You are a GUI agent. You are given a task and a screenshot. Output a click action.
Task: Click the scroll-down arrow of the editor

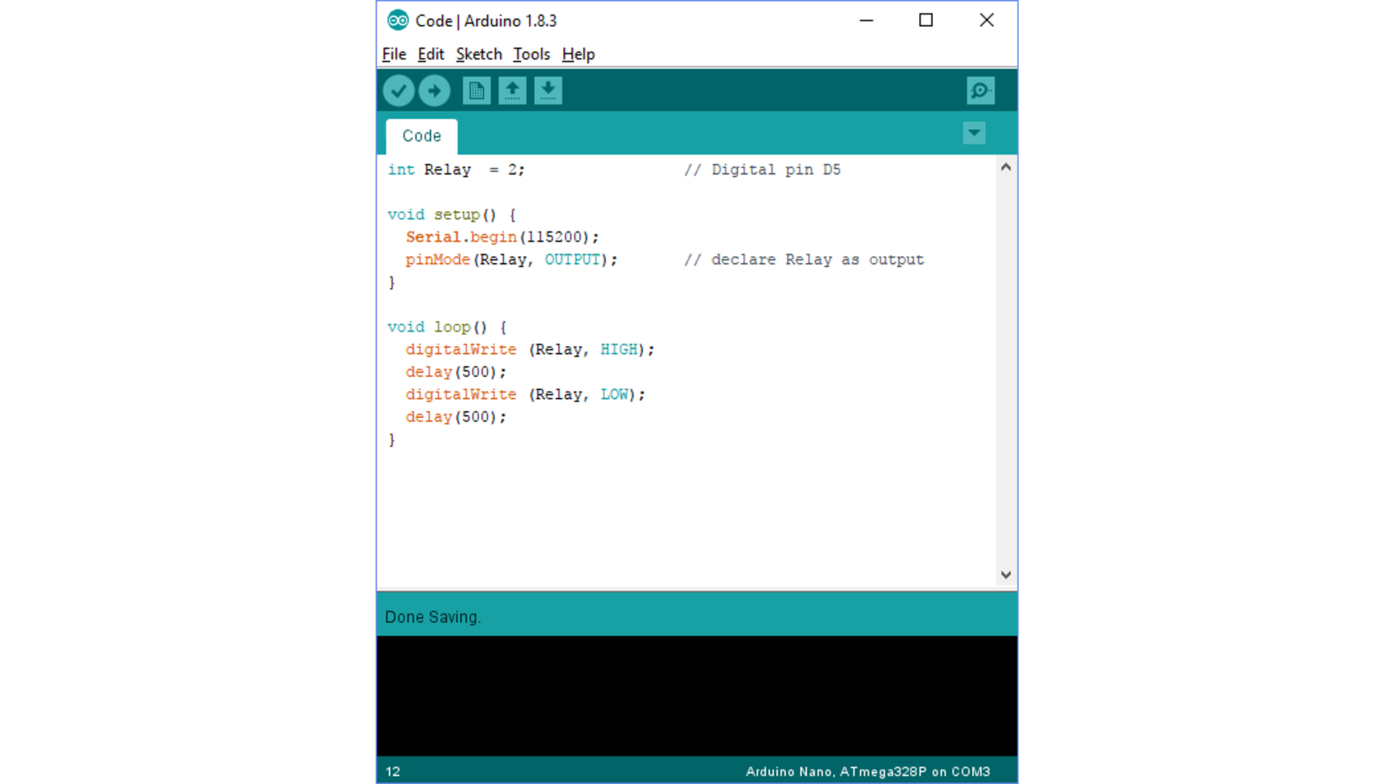(1006, 574)
